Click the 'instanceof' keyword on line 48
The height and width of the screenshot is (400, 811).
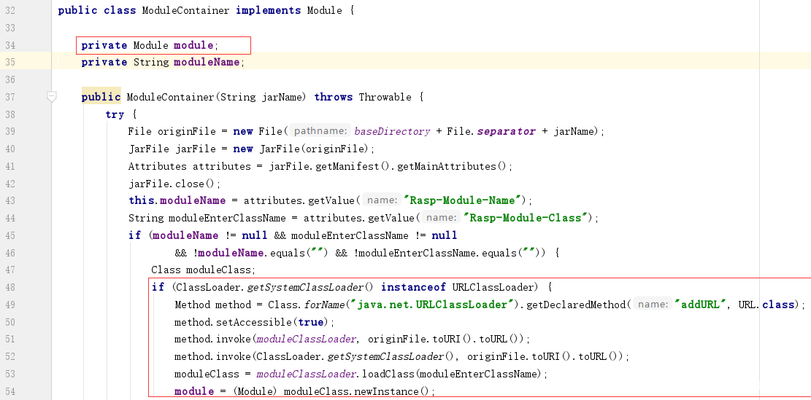[412, 287]
